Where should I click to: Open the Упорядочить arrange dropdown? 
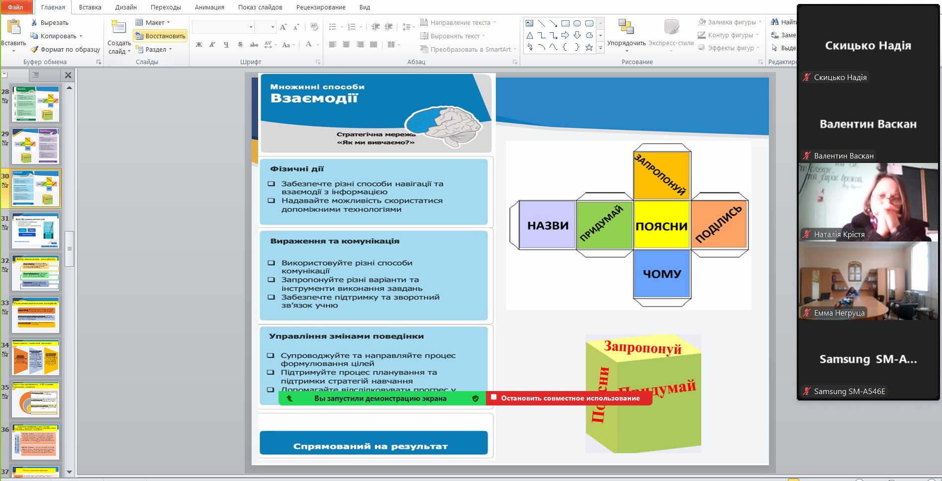click(626, 35)
